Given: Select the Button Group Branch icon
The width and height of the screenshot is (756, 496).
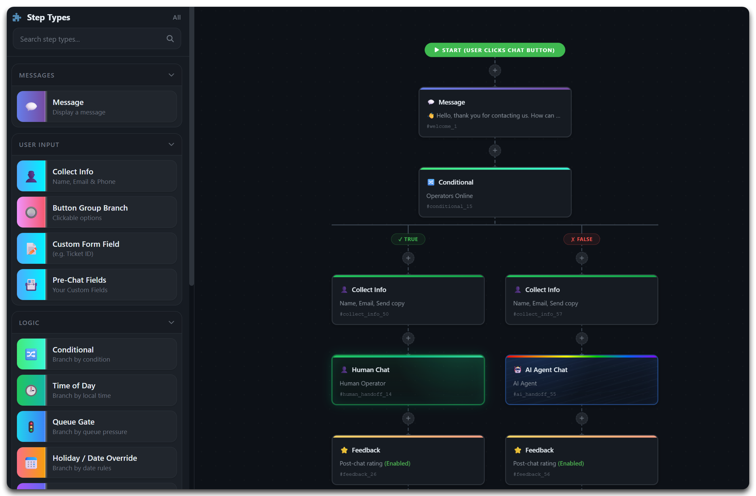Looking at the screenshot, I should point(31,212).
